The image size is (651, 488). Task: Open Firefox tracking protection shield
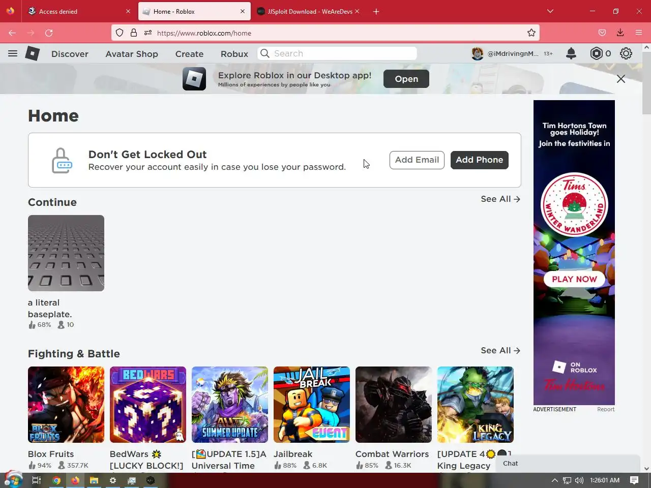click(x=120, y=33)
